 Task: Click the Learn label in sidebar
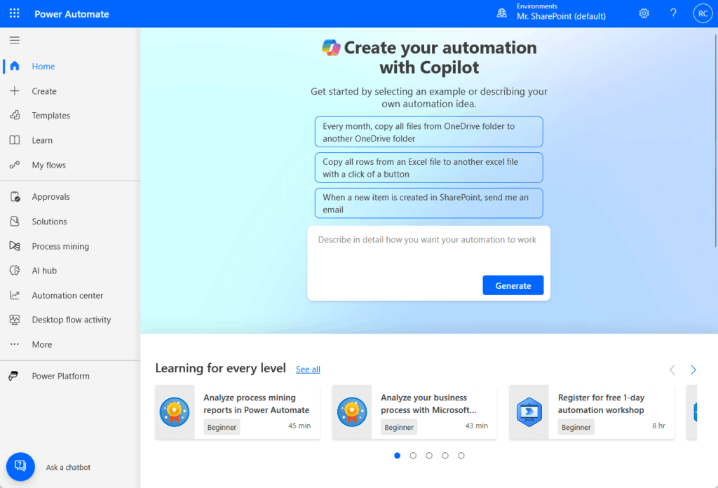[x=42, y=140]
